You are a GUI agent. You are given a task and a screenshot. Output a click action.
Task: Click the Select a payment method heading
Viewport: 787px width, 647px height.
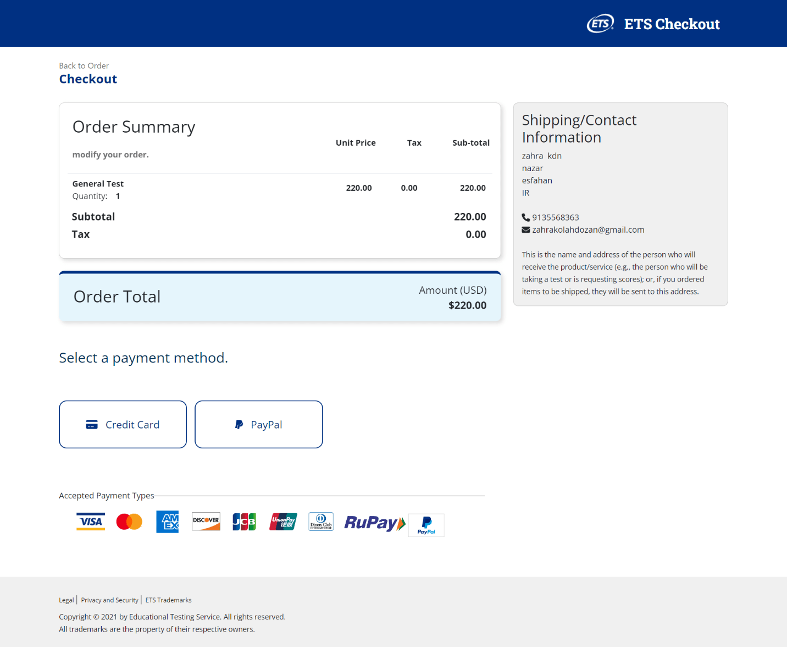pyautogui.click(x=143, y=358)
